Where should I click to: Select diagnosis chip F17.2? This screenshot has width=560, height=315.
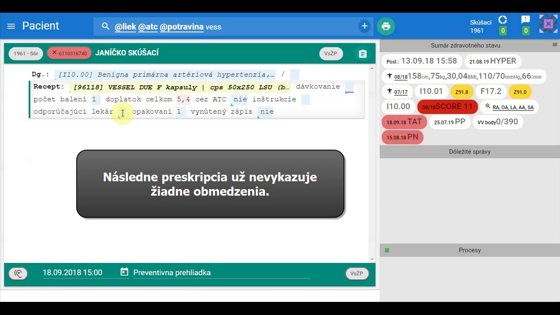pyautogui.click(x=491, y=92)
